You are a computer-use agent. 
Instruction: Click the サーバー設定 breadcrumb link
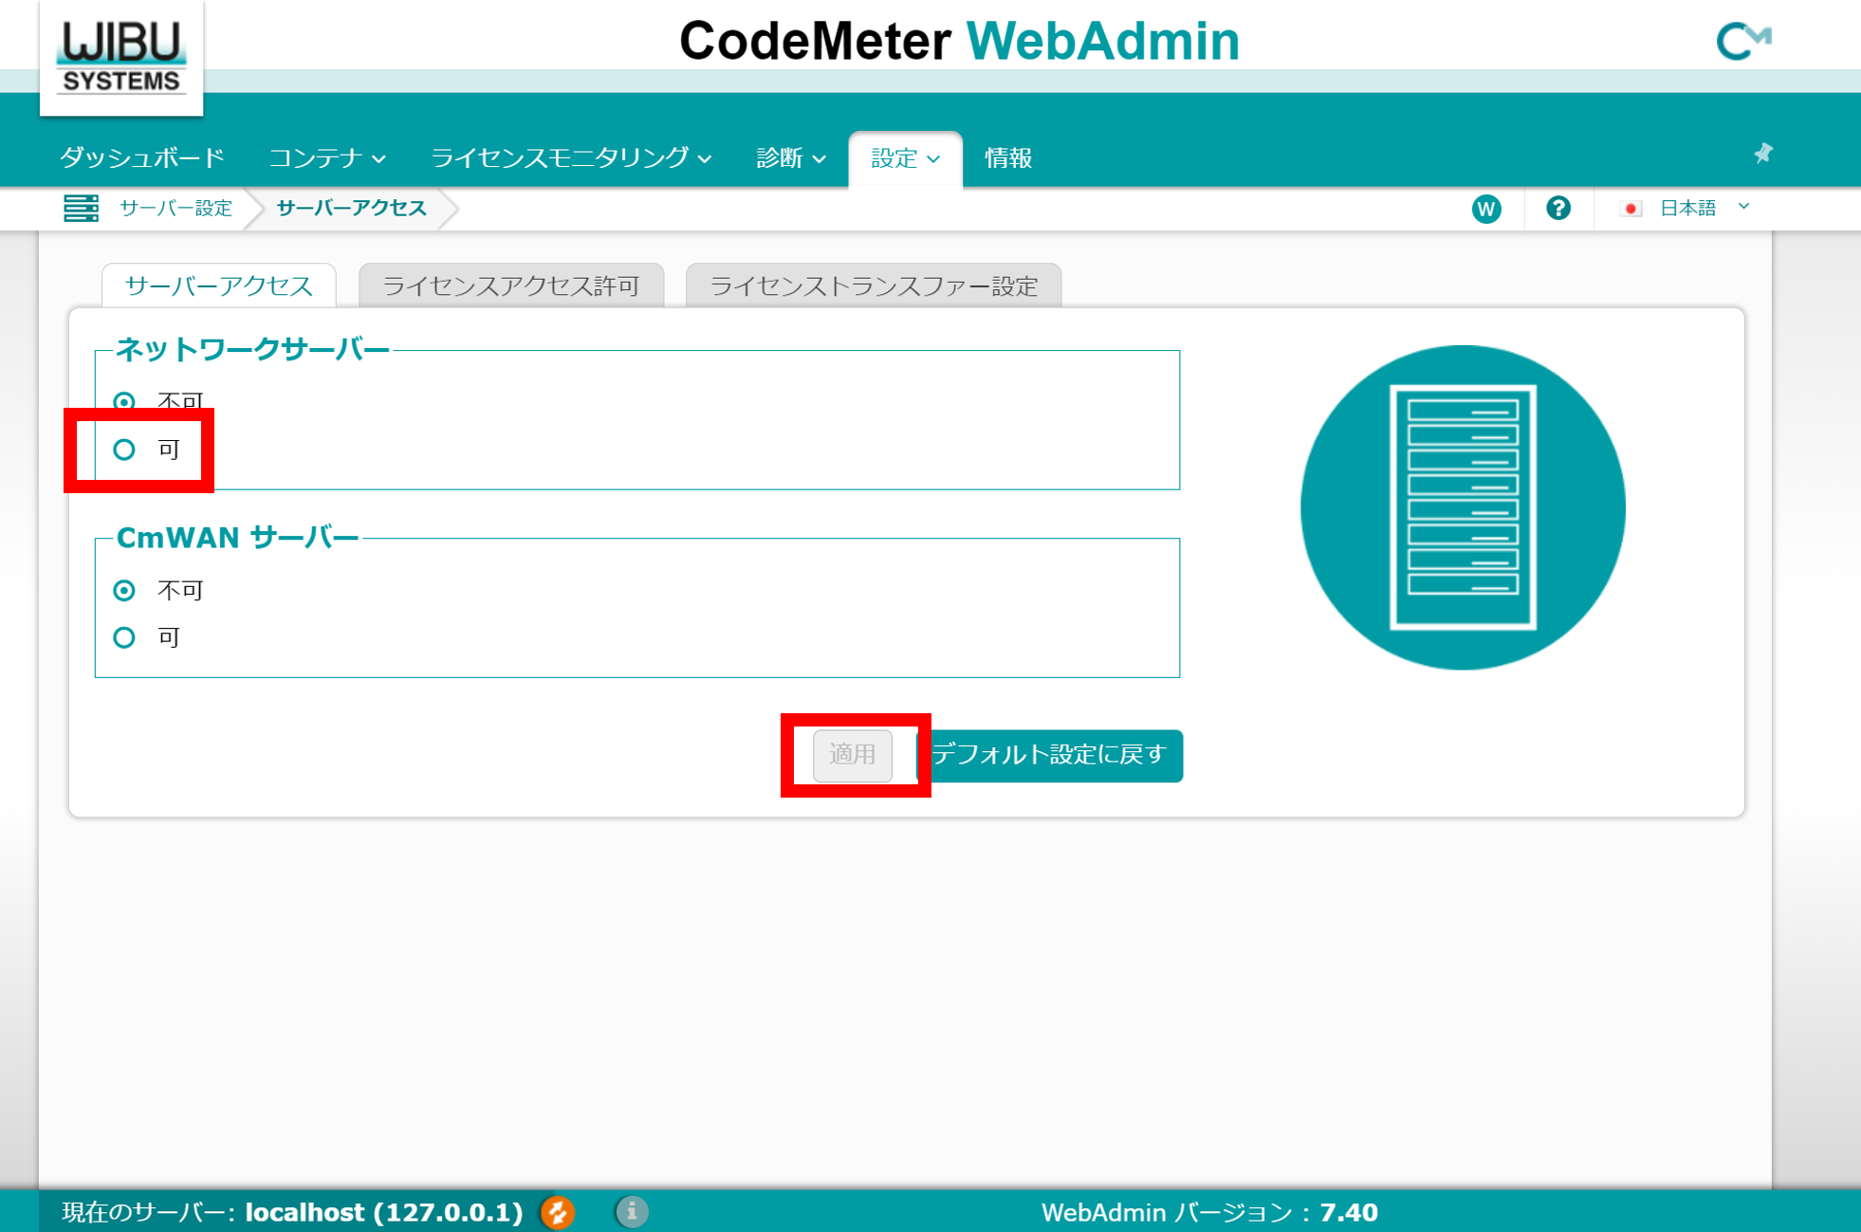pos(175,209)
